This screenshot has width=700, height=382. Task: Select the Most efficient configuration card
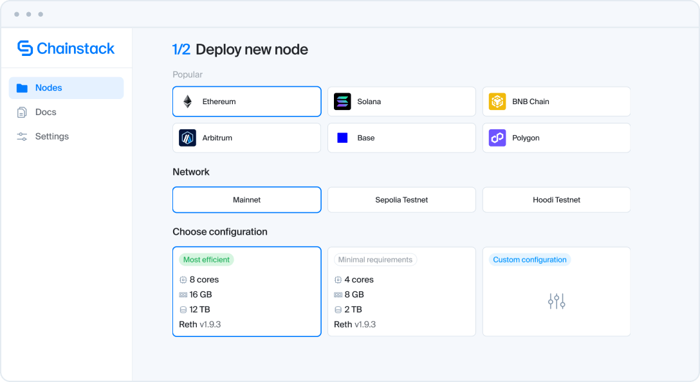coord(247,291)
